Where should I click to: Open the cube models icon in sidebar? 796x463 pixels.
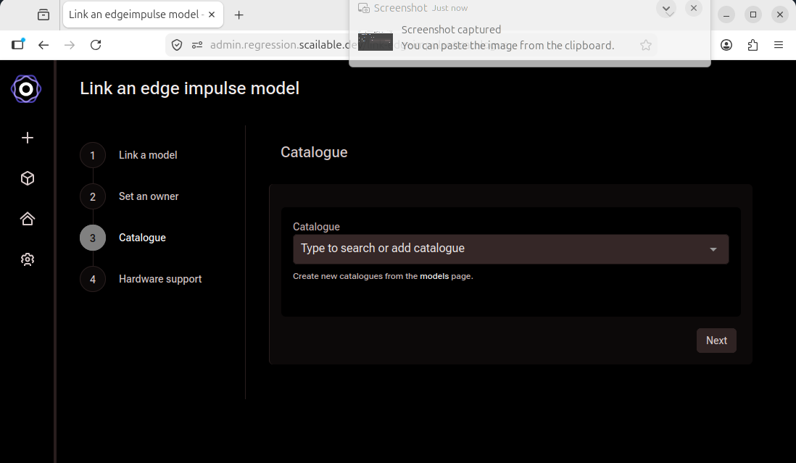[x=28, y=178]
